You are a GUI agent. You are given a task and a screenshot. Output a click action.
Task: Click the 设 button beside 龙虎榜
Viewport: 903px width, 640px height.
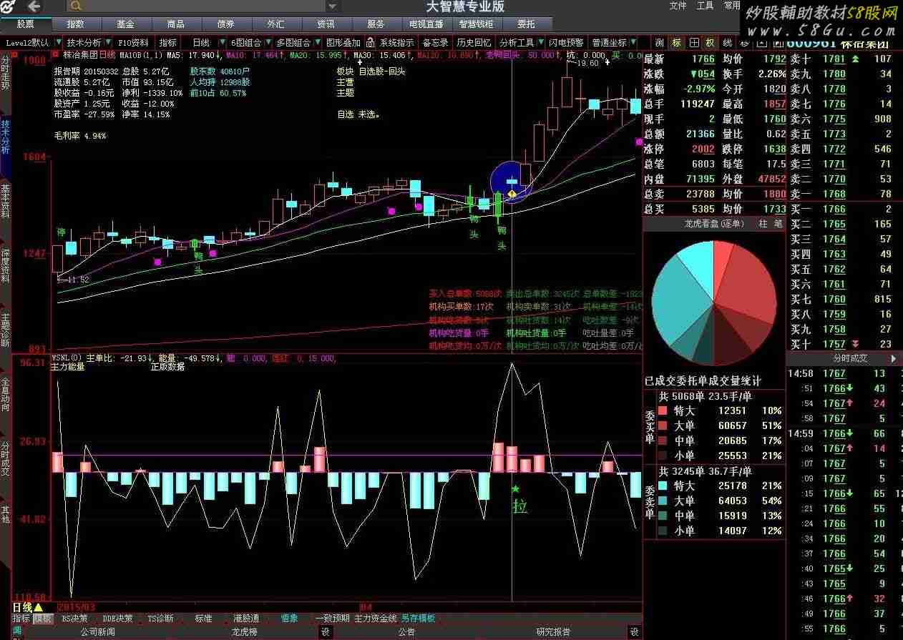(325, 632)
